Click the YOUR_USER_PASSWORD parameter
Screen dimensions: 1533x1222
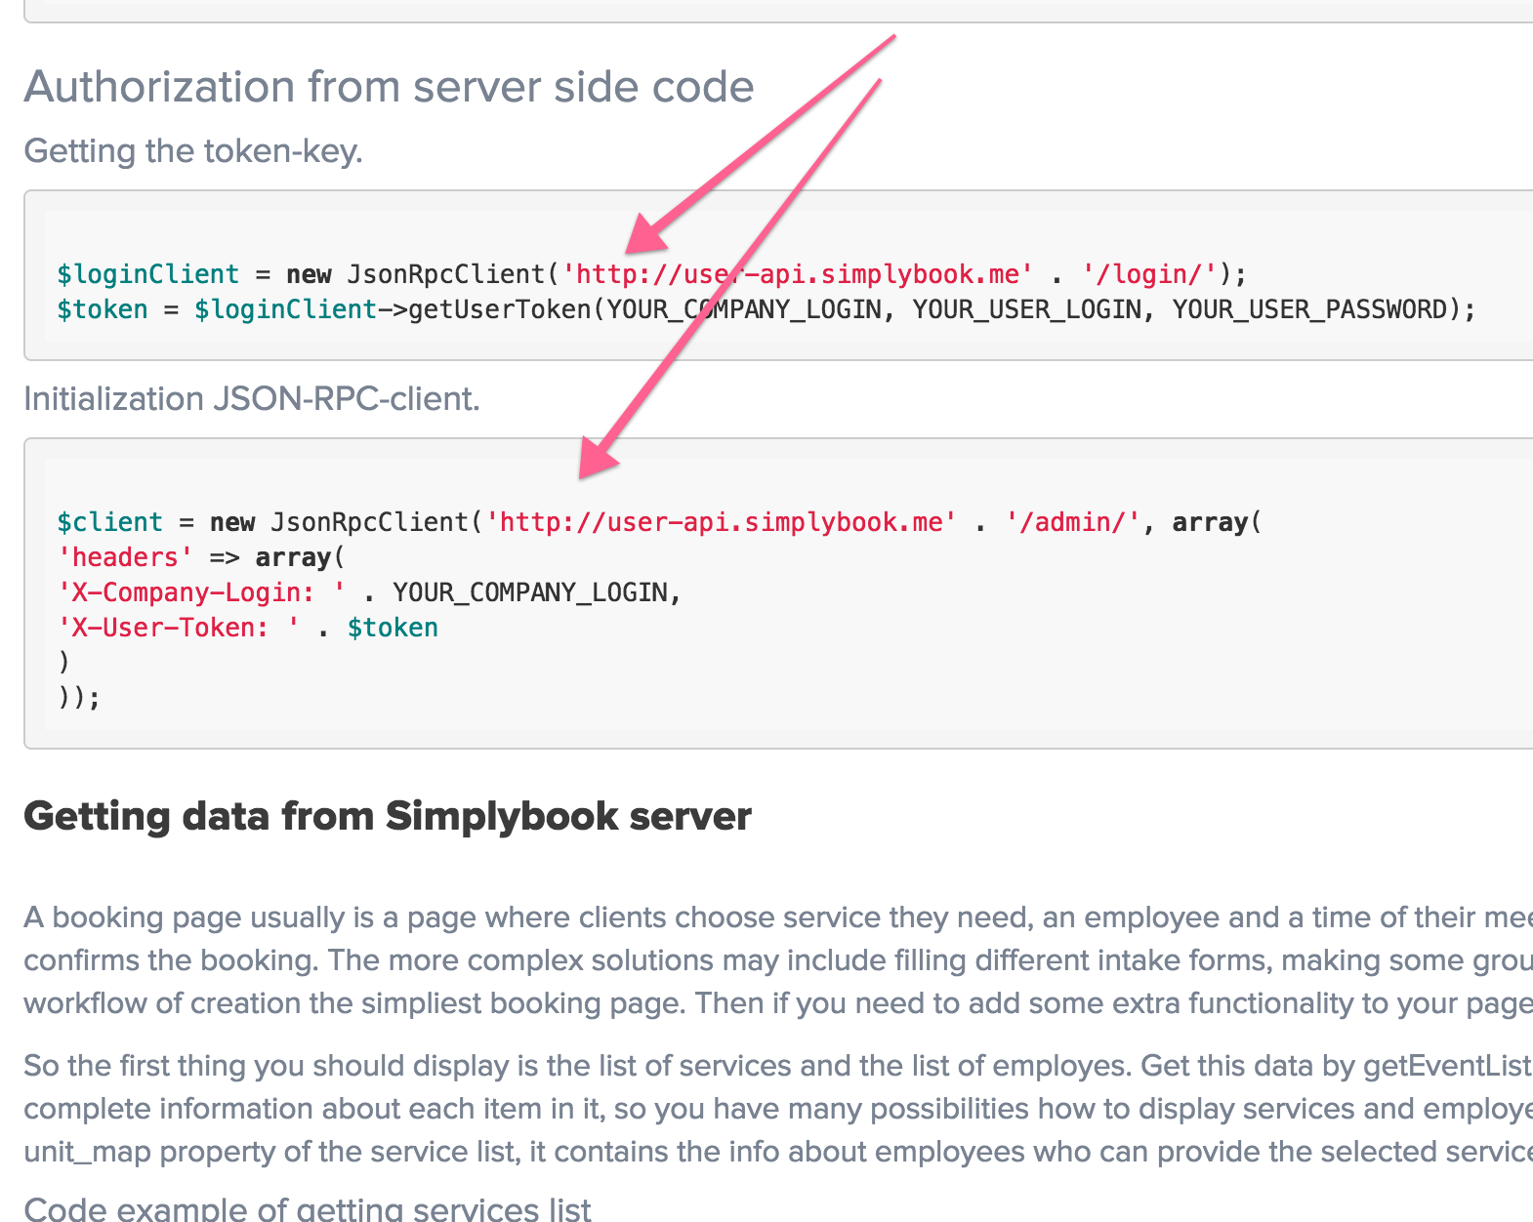click(x=1309, y=309)
